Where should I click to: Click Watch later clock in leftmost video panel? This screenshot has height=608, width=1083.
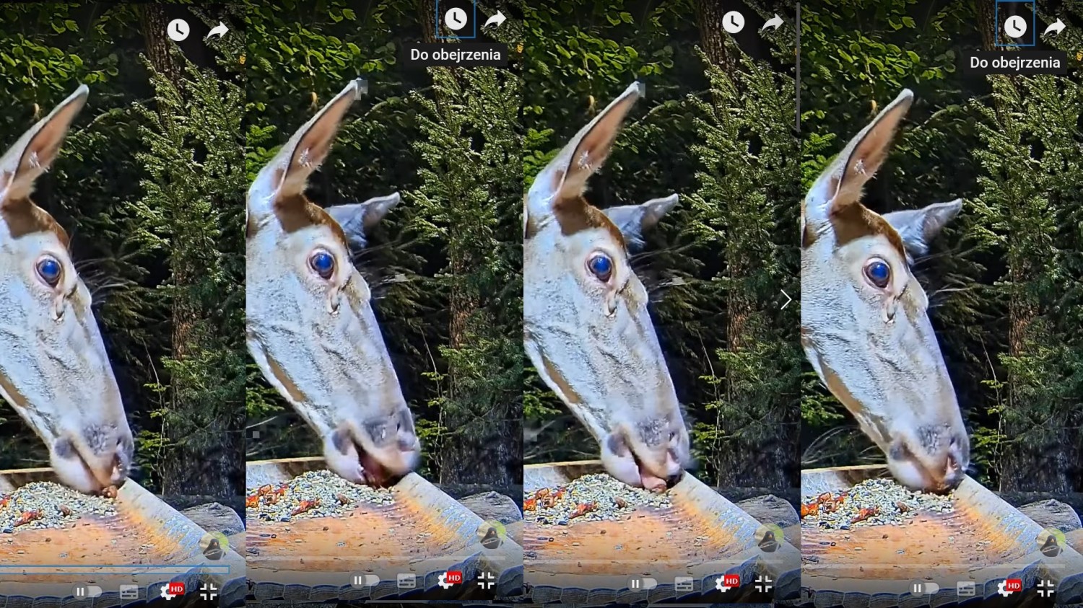(x=178, y=30)
